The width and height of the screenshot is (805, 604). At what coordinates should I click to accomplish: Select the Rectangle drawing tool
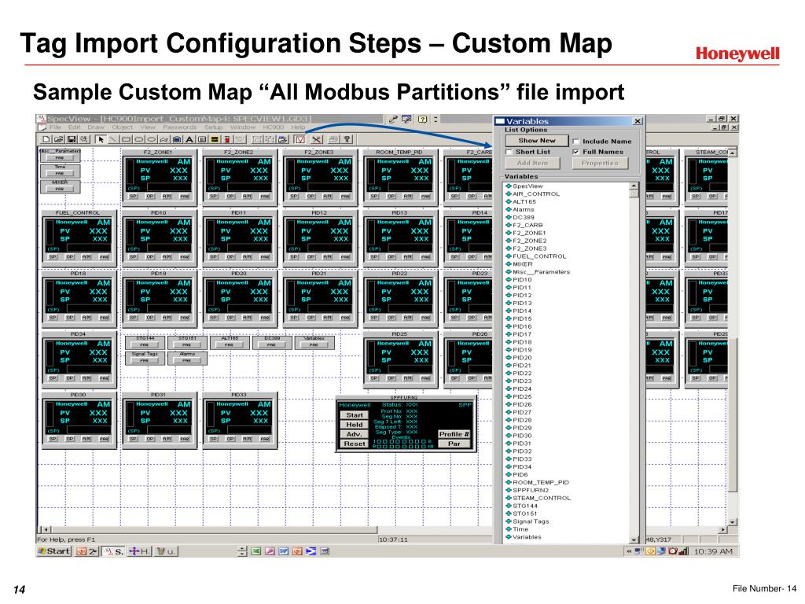(126, 139)
